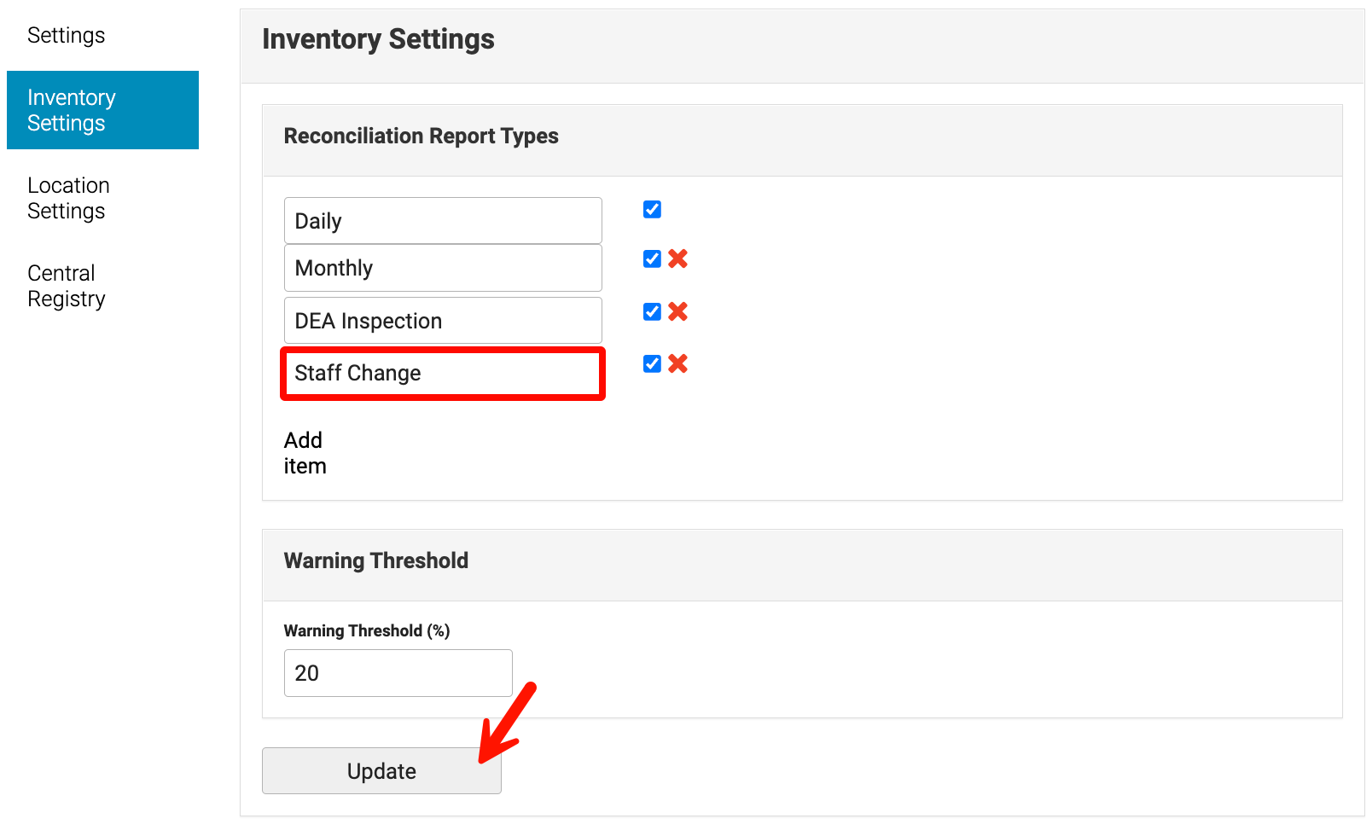Click the red X beside Staff Change
This screenshot has height=836, width=1372.
click(677, 363)
